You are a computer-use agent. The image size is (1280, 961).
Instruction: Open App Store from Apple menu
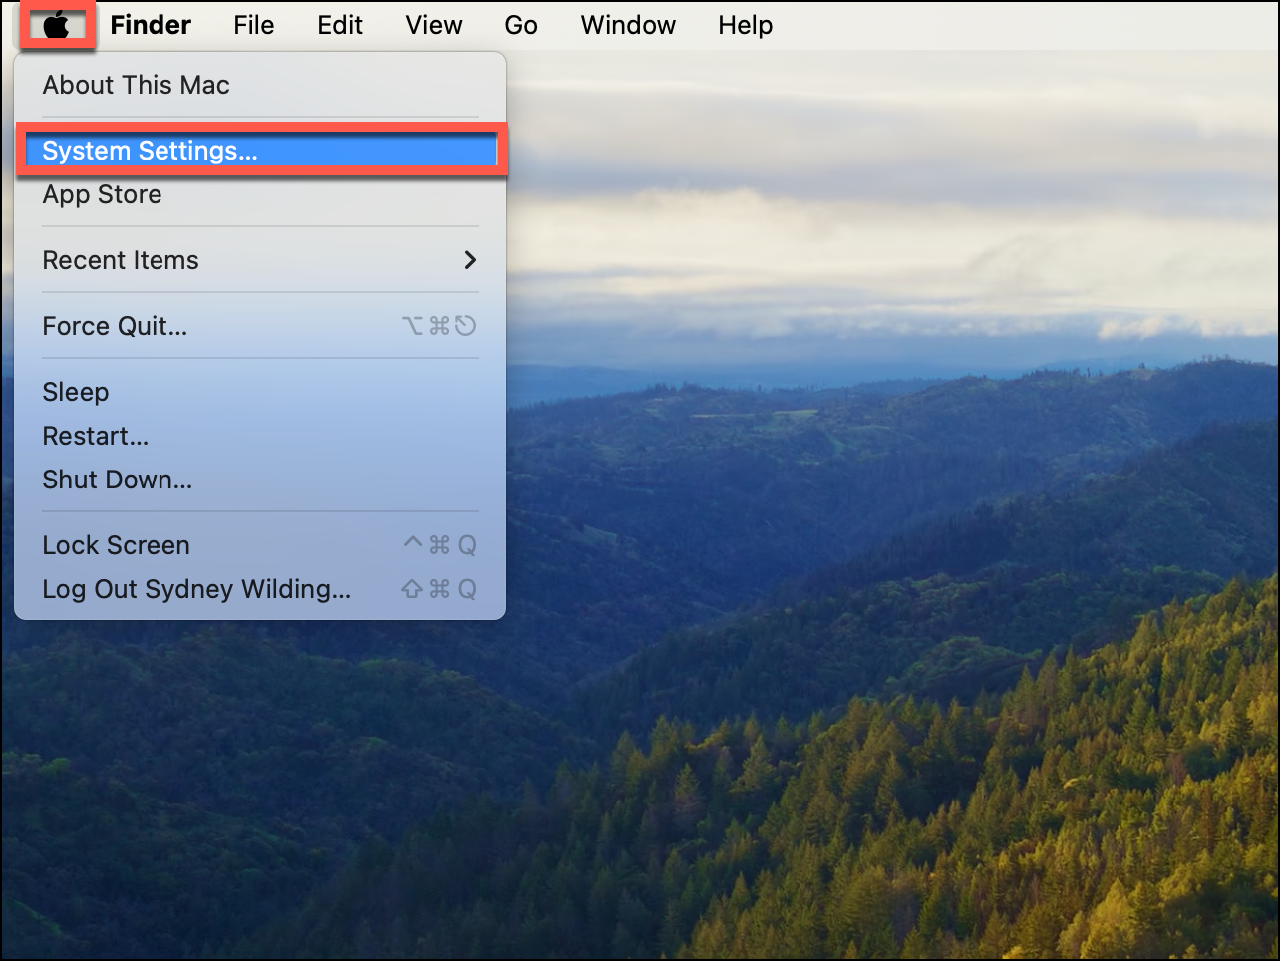[x=260, y=194]
